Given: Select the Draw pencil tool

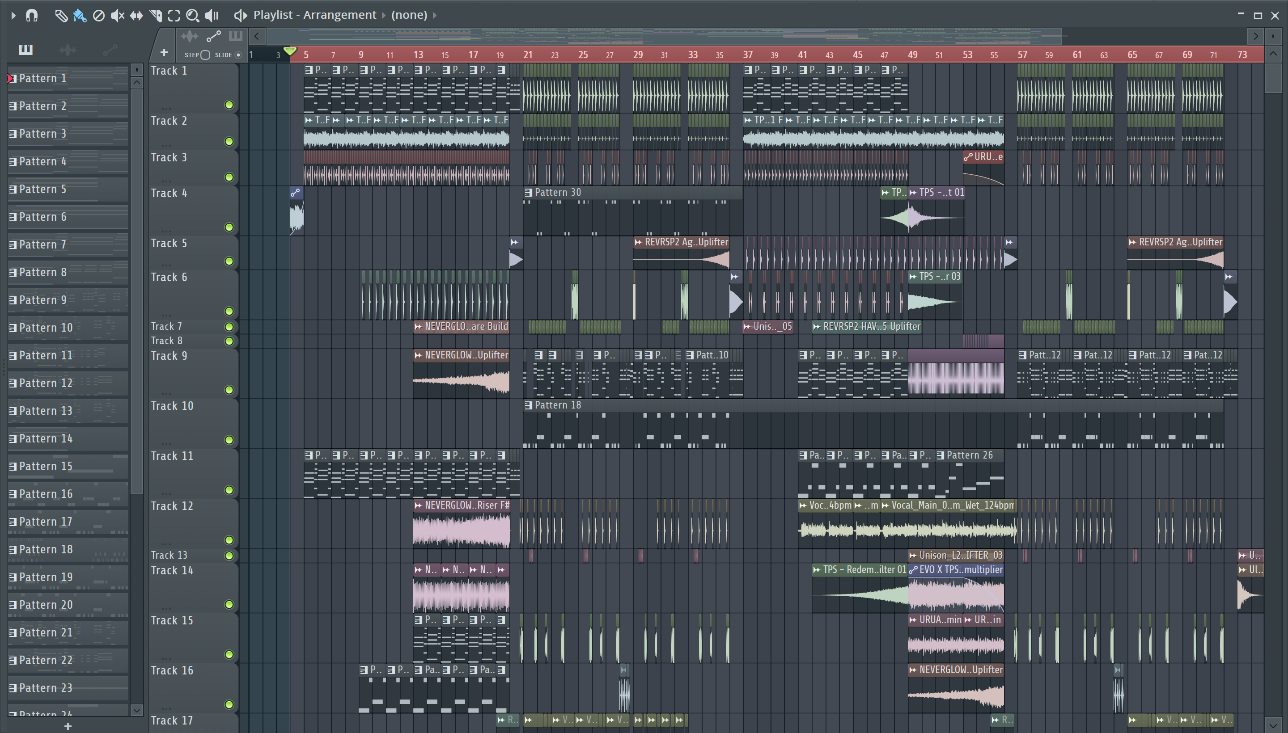Looking at the screenshot, I should [61, 16].
